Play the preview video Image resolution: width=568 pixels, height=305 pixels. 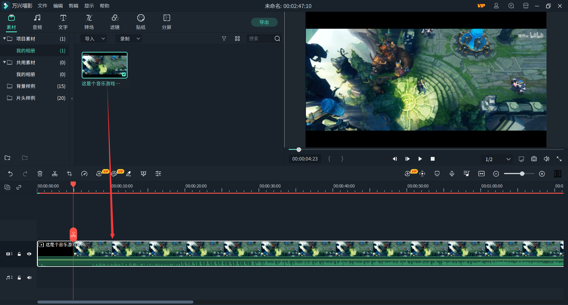pyautogui.click(x=420, y=159)
